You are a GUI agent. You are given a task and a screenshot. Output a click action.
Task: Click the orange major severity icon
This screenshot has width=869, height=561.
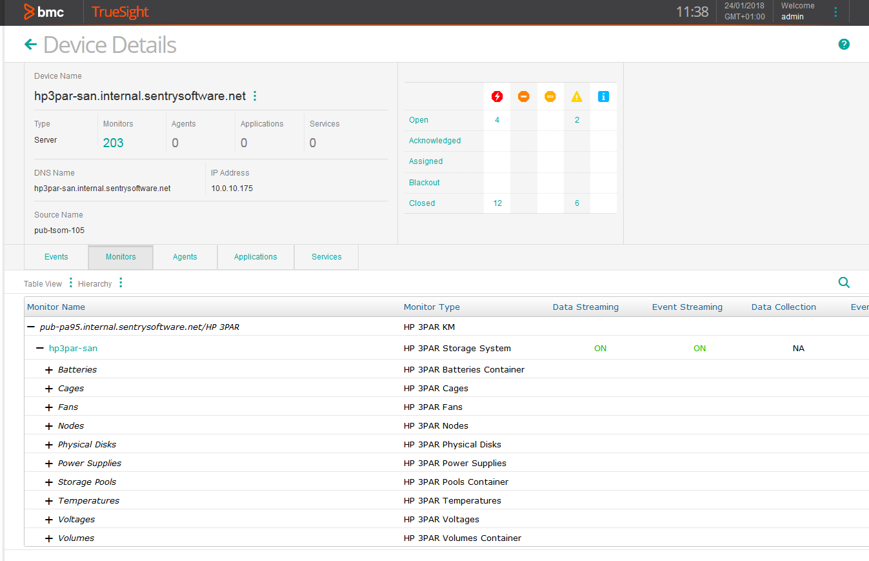523,96
